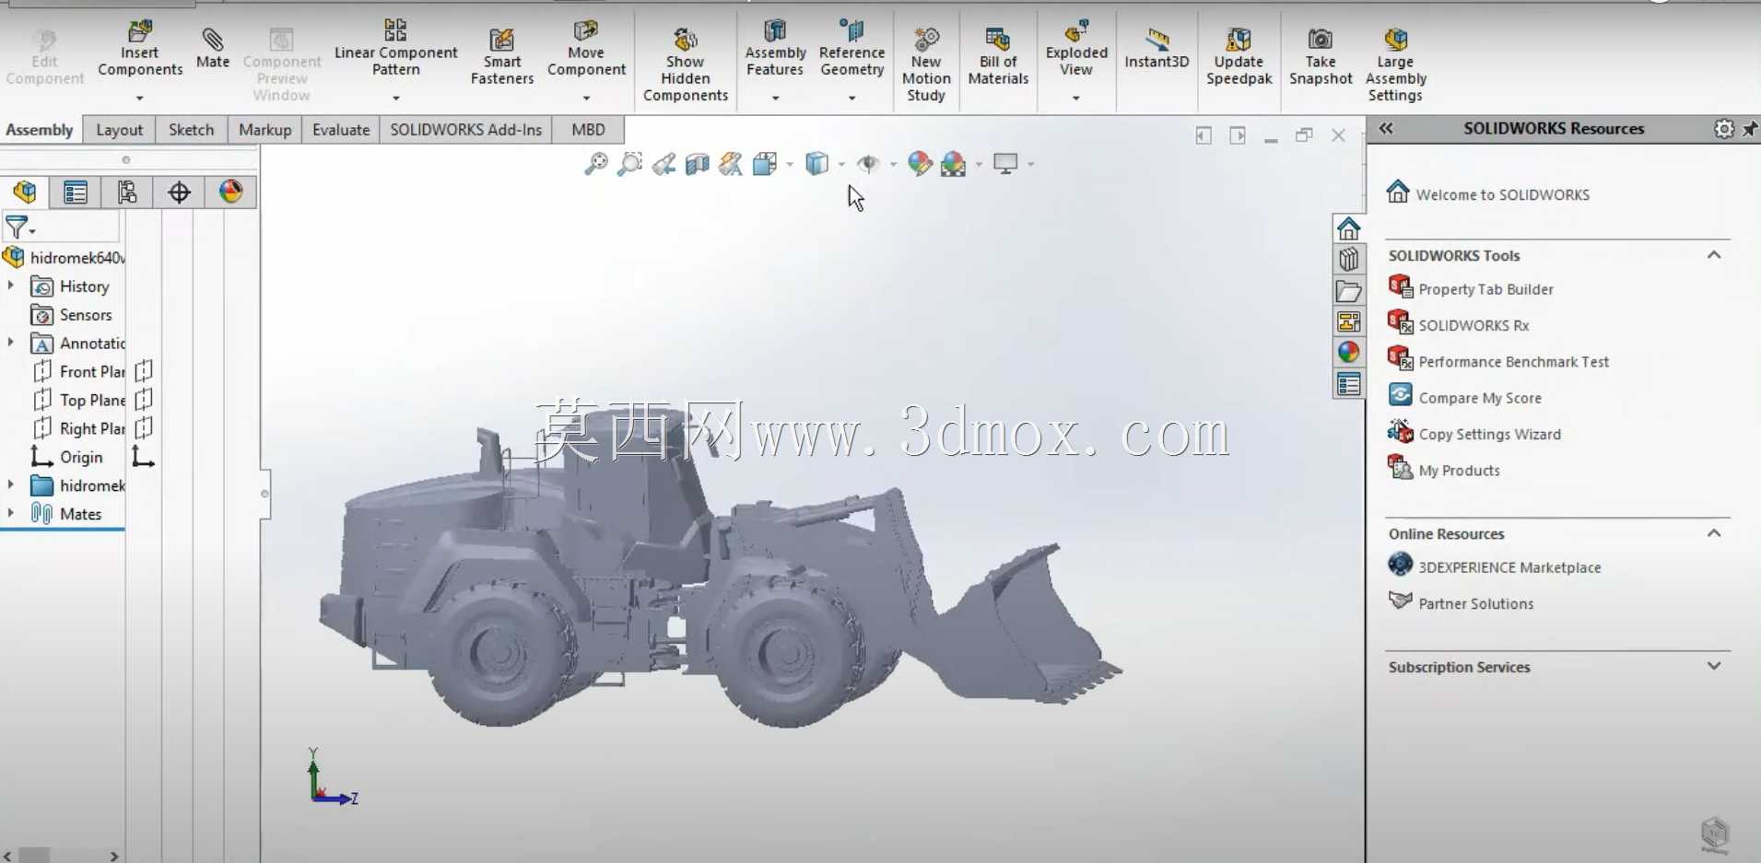Viewport: 1761px width, 863px height.
Task: Open File Explorer folder icon in task pane
Action: 1348,291
